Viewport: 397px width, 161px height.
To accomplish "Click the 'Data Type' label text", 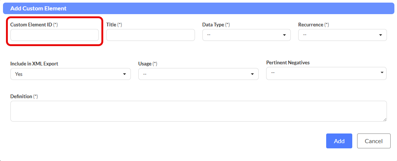I will pyautogui.click(x=213, y=25).
